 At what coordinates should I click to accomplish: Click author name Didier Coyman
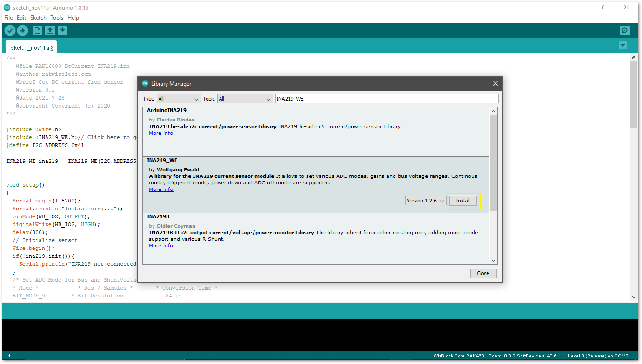pos(176,226)
